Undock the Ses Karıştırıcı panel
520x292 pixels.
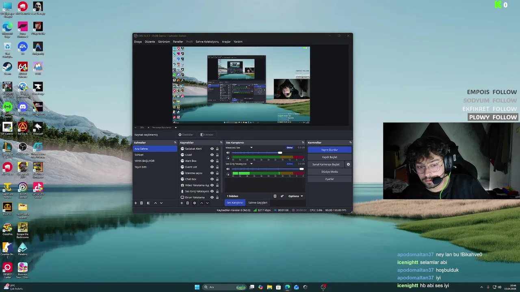[x=303, y=142]
